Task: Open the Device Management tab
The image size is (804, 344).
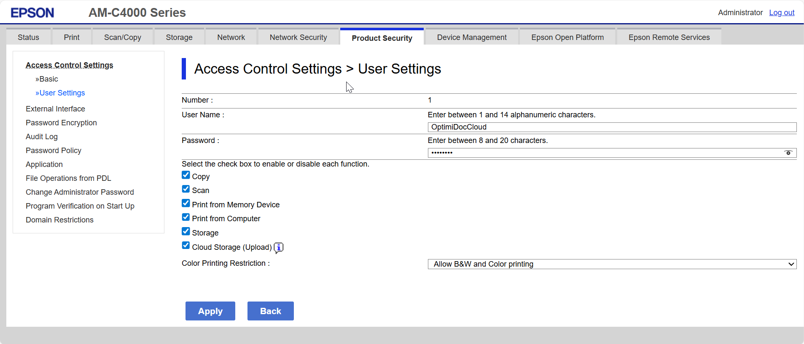Action: [x=471, y=37]
